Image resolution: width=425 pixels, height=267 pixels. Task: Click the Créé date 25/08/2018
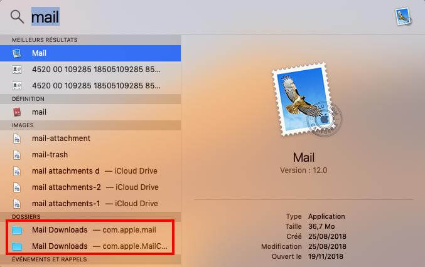(327, 236)
